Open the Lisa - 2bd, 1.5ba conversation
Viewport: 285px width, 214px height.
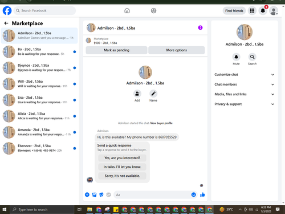39,100
